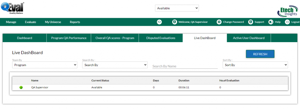Expand the Sort By dropdown
Image resolution: width=300 pixels, height=110 pixels.
pos(255,65)
